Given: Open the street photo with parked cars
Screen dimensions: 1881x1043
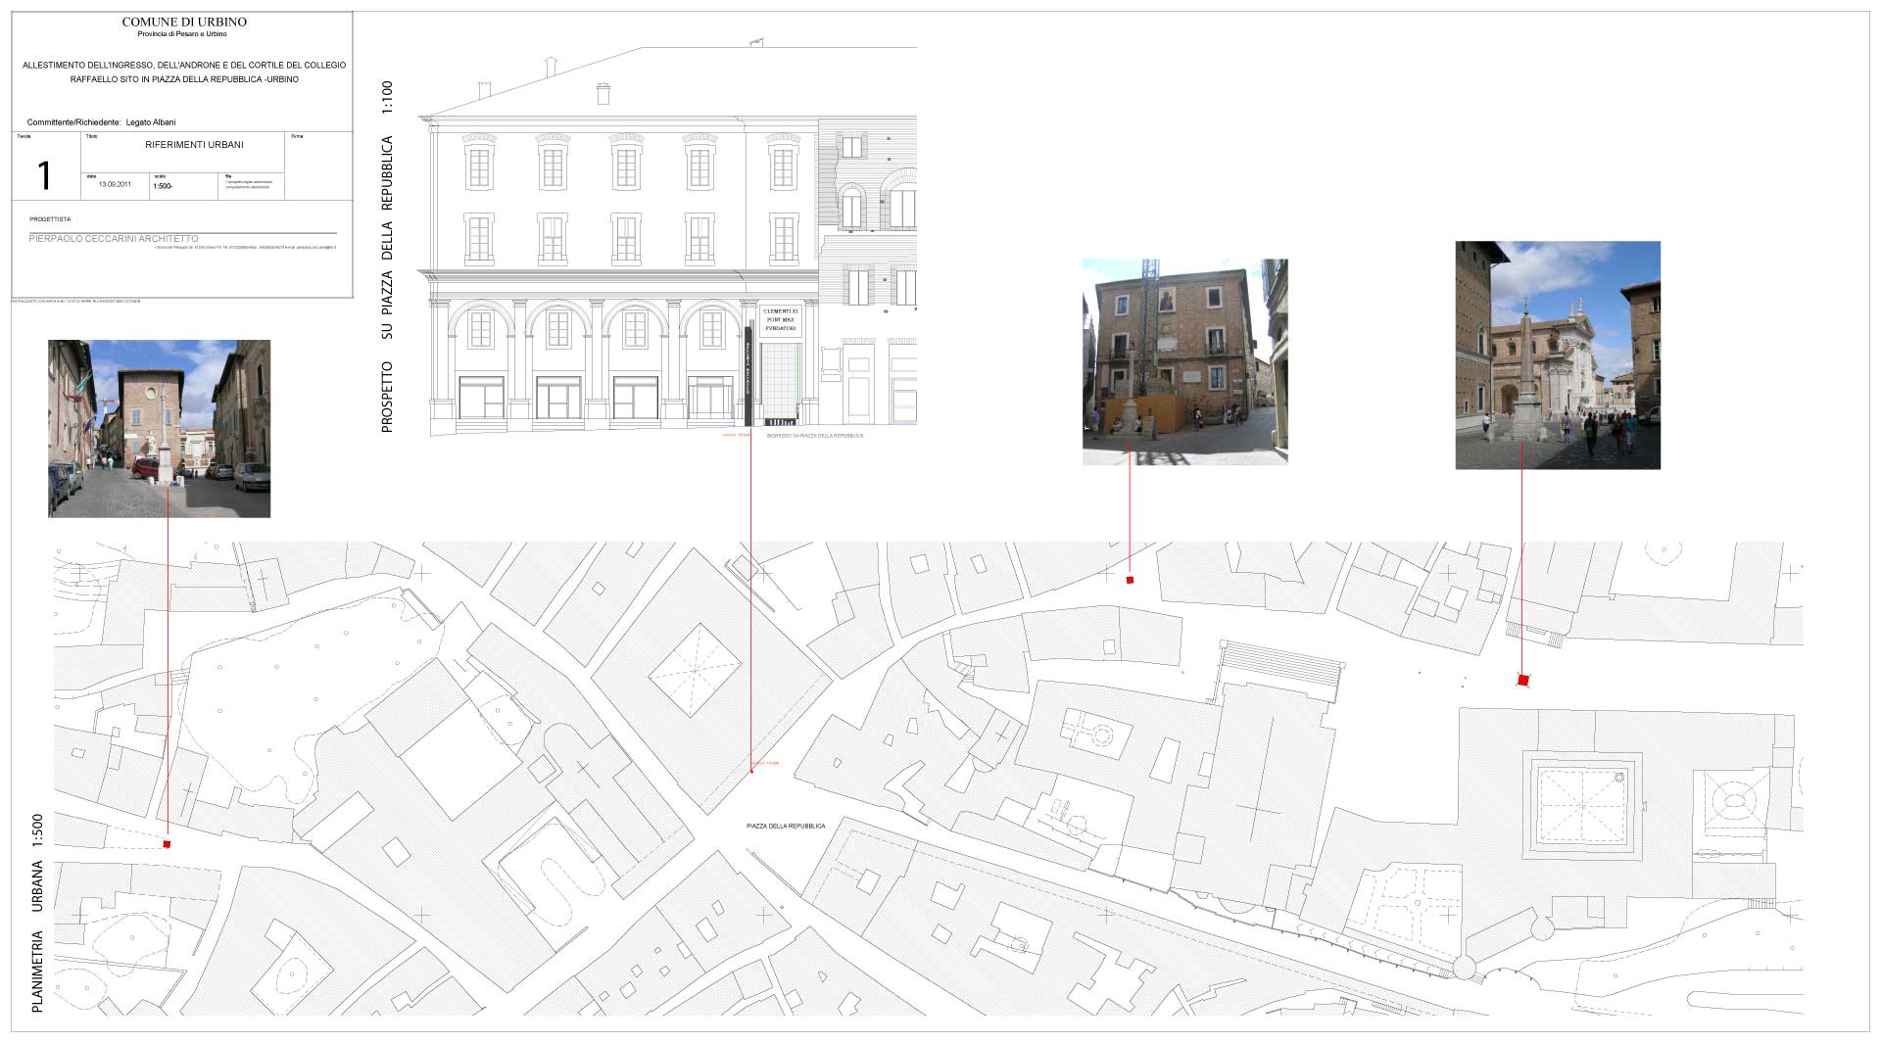Looking at the screenshot, I should click(159, 428).
